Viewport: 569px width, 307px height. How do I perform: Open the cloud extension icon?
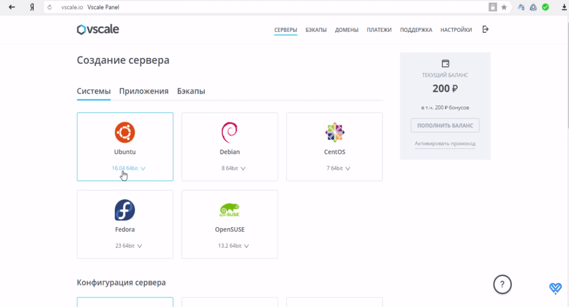pos(521,7)
